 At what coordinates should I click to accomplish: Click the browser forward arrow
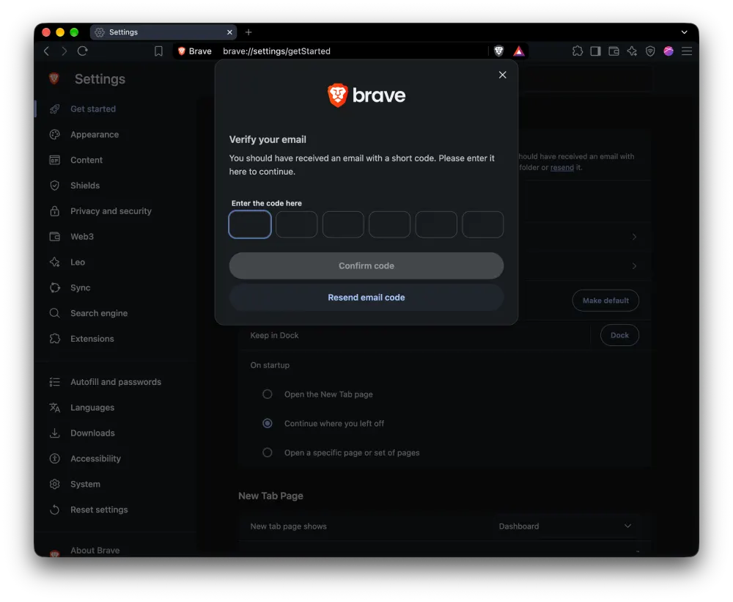[64, 51]
